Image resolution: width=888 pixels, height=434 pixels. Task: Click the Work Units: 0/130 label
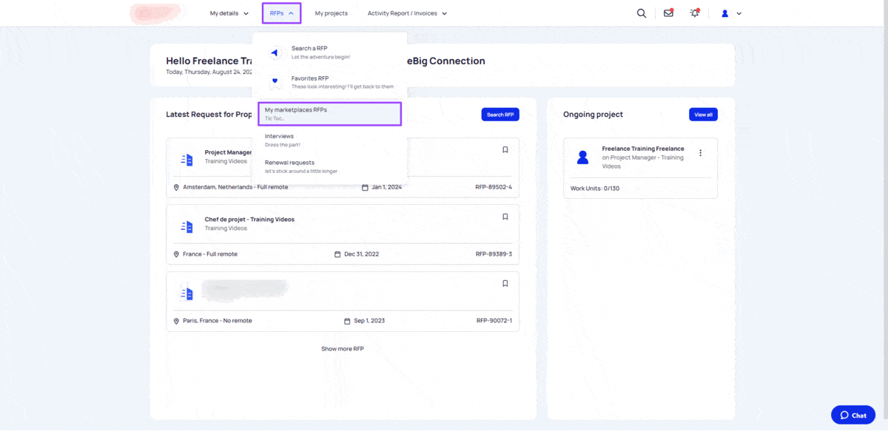click(595, 189)
